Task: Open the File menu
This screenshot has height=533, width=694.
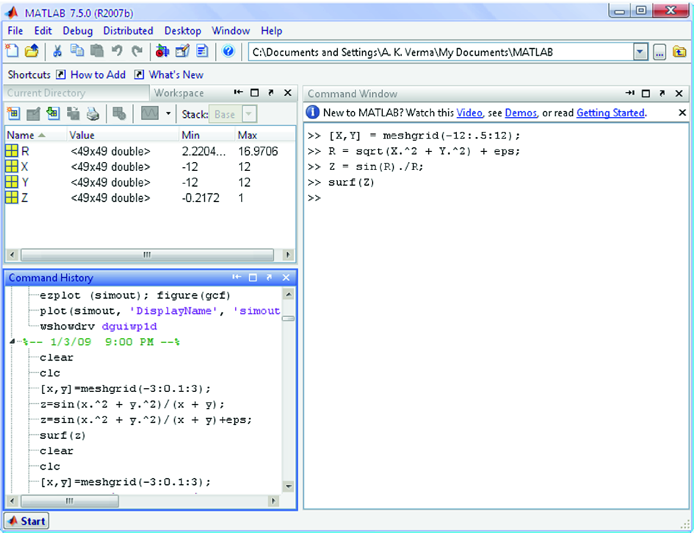Action: coord(15,31)
